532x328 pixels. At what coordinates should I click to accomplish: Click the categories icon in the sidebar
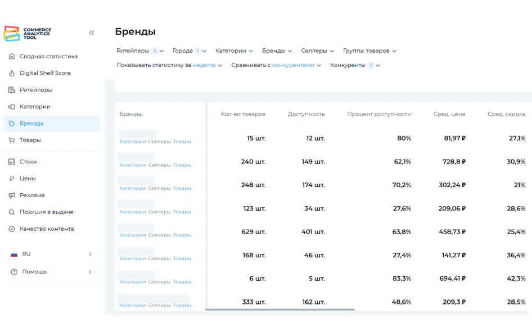pos(12,107)
